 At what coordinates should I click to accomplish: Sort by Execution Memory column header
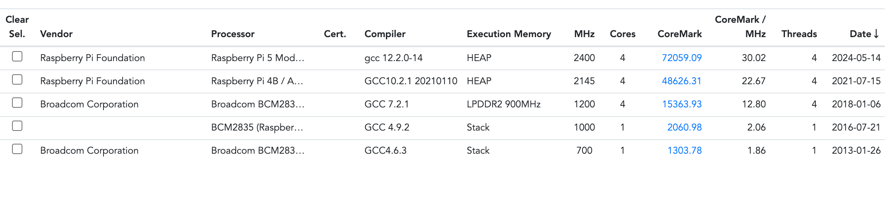click(509, 34)
